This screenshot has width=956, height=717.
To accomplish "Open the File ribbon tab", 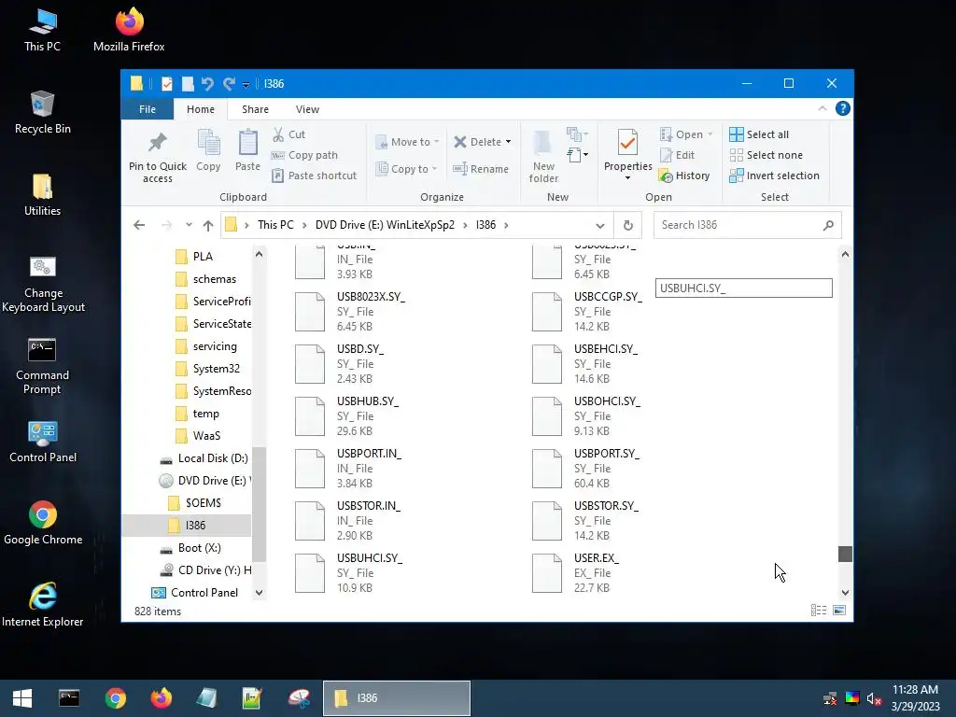I will [147, 109].
